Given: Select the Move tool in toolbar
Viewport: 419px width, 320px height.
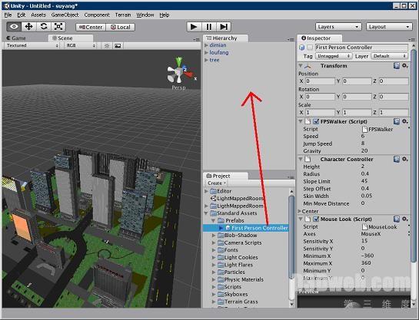Looking at the screenshot, I should tap(28, 26).
